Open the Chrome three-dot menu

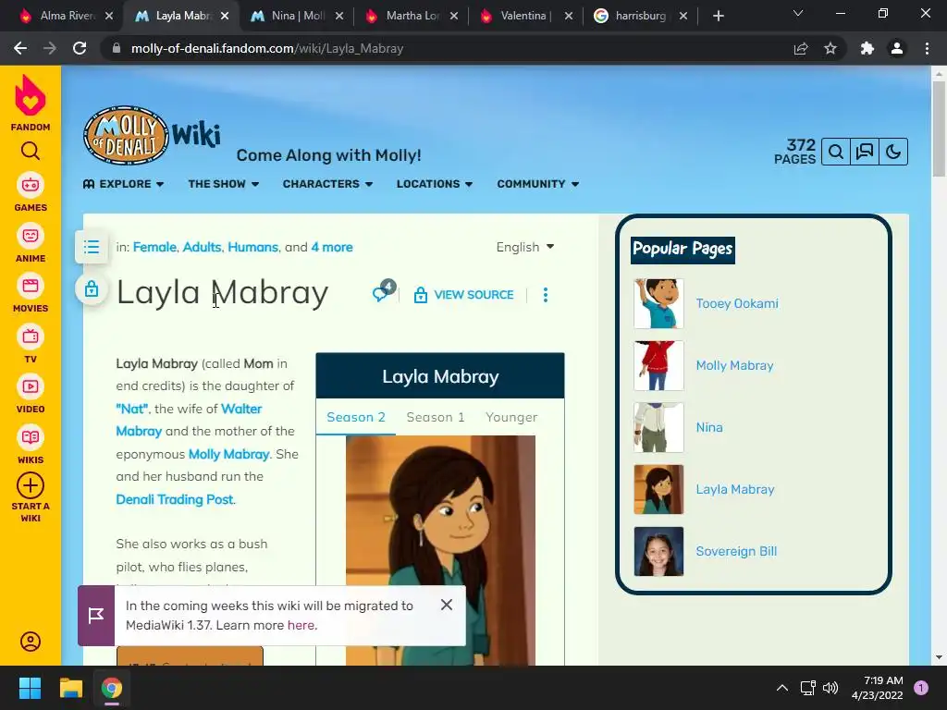[927, 48]
